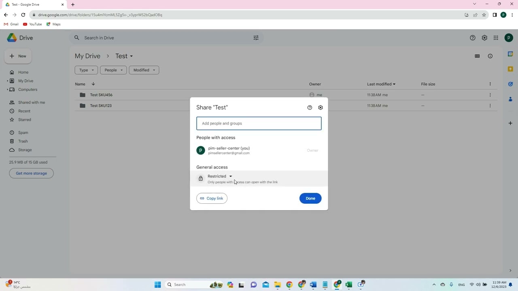Screen dimensions: 518x291
Task: Click the Drive logo
Action: (x=20, y=38)
